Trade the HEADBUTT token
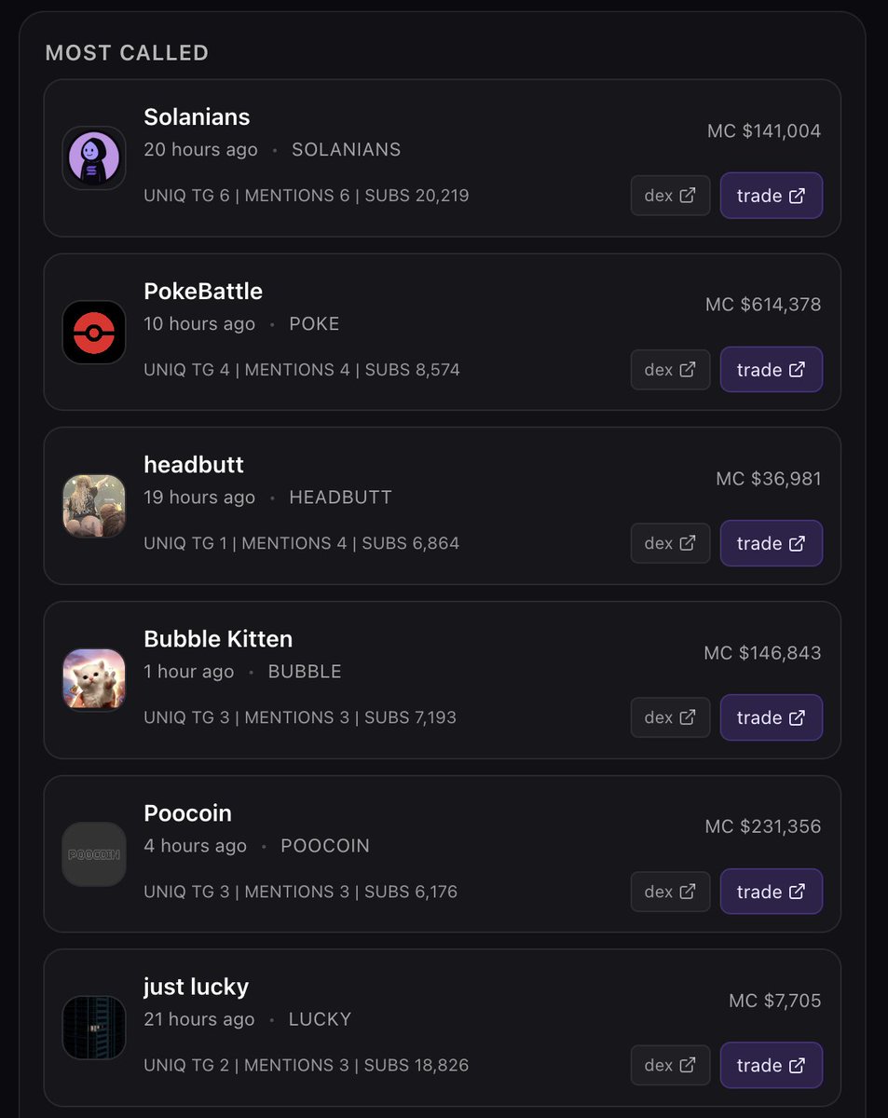 771,543
